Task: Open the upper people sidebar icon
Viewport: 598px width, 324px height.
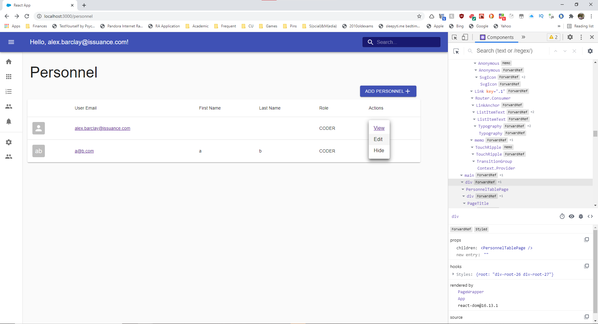Action: (9, 106)
